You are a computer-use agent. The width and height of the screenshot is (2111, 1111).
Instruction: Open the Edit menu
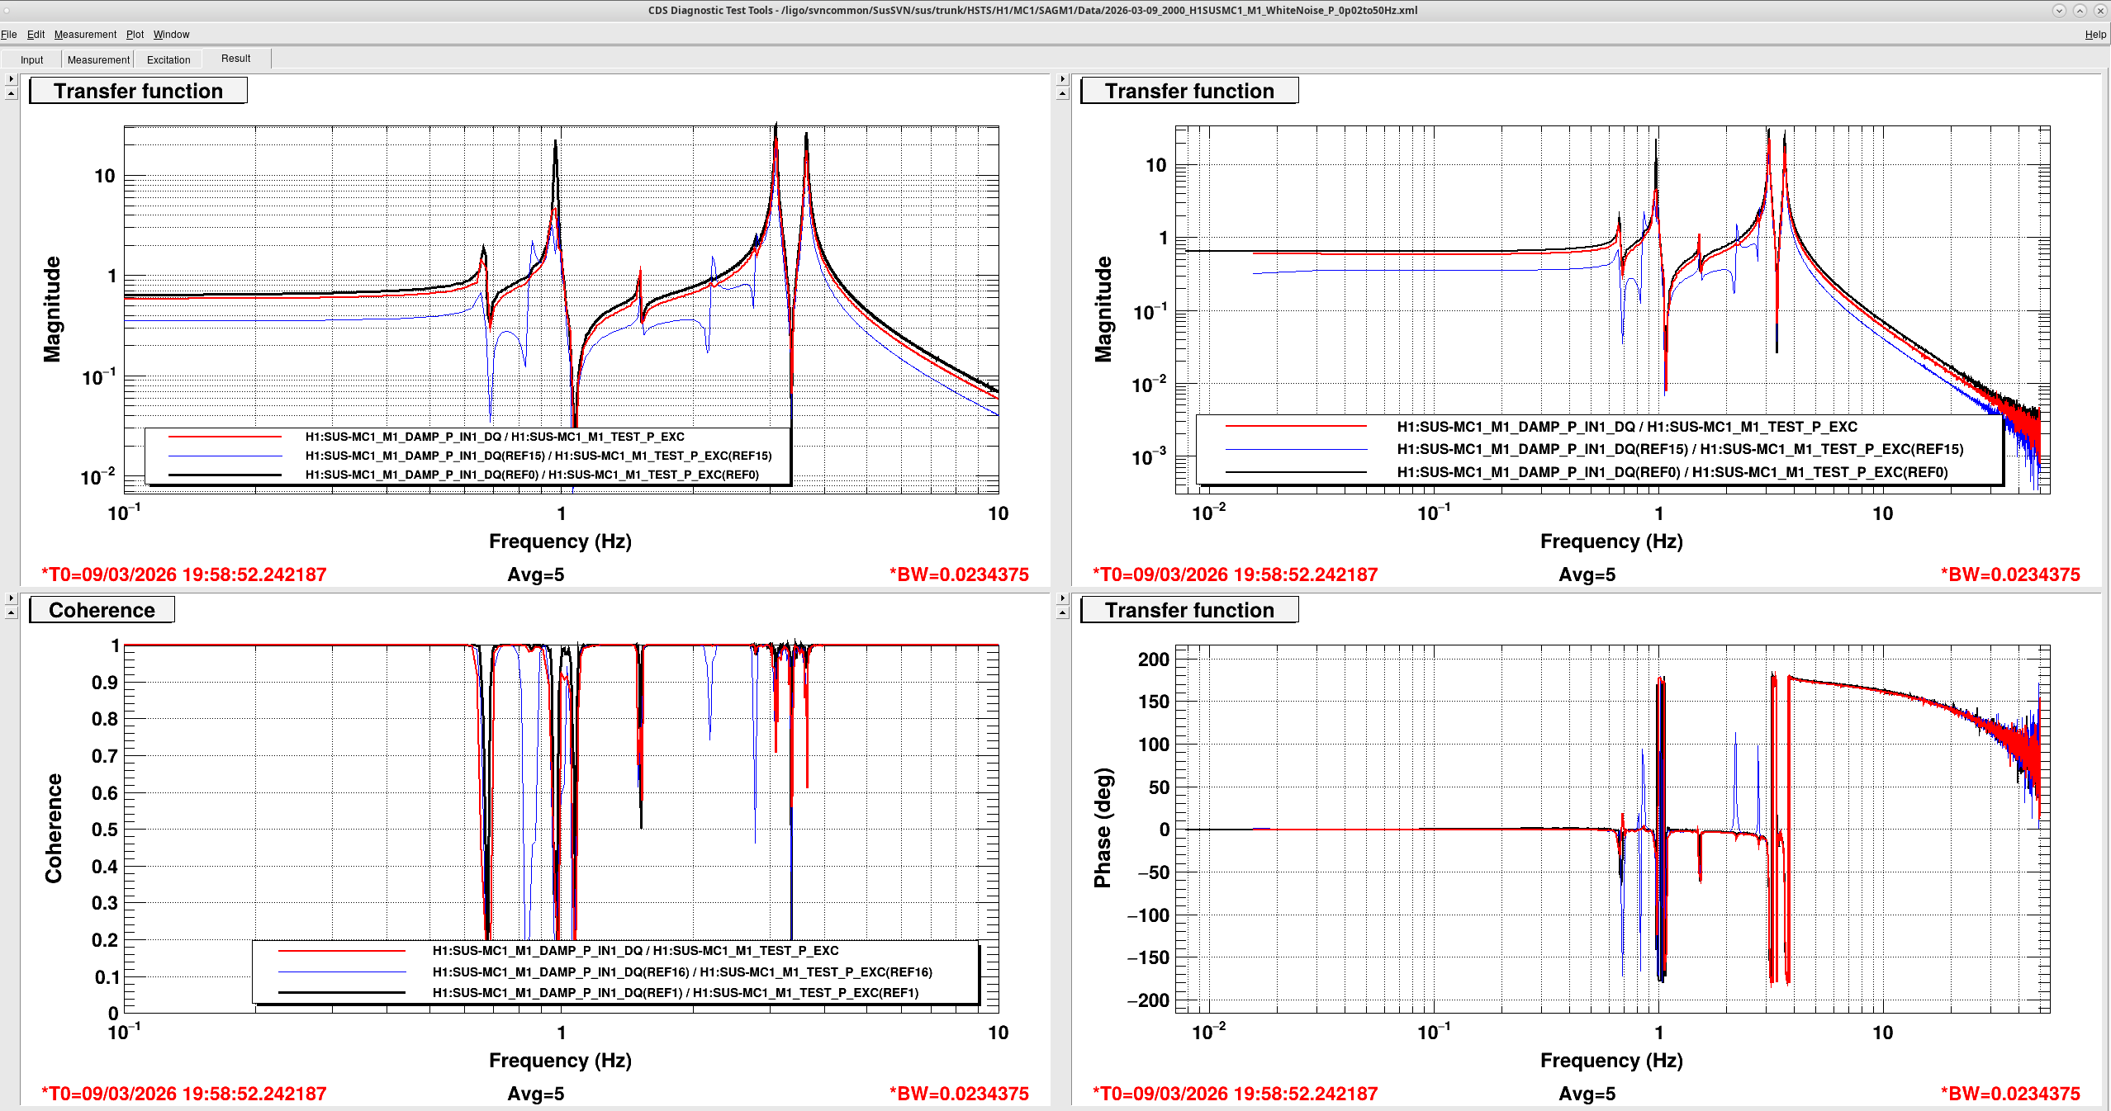click(x=36, y=35)
